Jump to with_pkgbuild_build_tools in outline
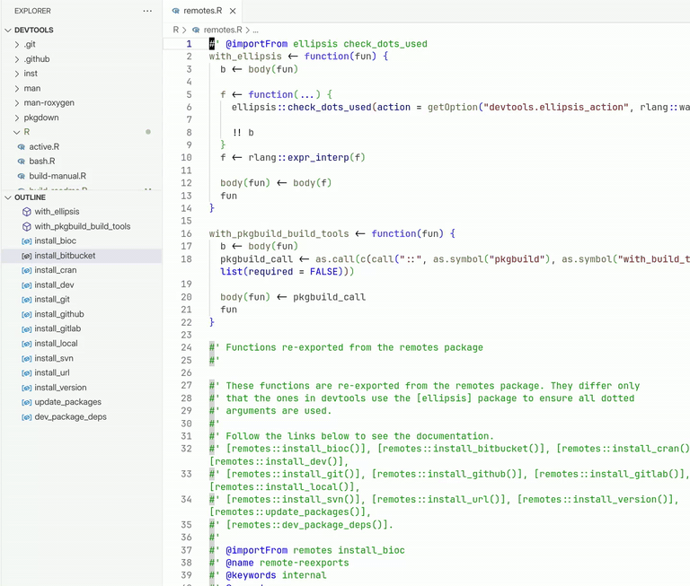 click(x=83, y=226)
